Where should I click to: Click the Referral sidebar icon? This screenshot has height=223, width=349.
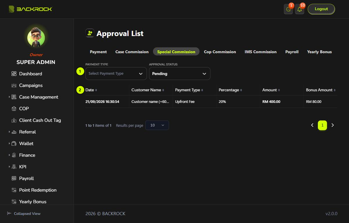14,132
